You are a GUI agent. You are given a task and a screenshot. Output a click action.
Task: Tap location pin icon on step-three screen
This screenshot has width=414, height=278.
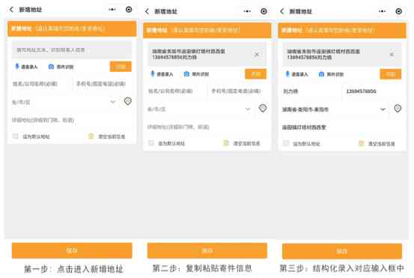coord(398,109)
